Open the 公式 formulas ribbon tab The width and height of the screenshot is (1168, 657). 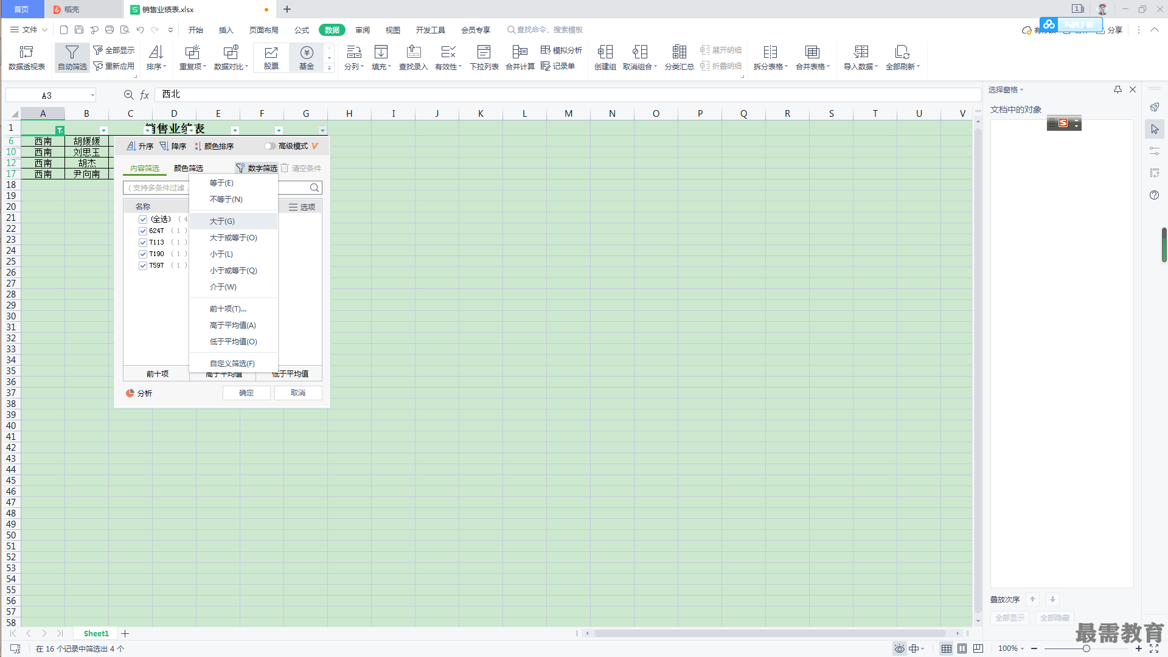(x=302, y=30)
